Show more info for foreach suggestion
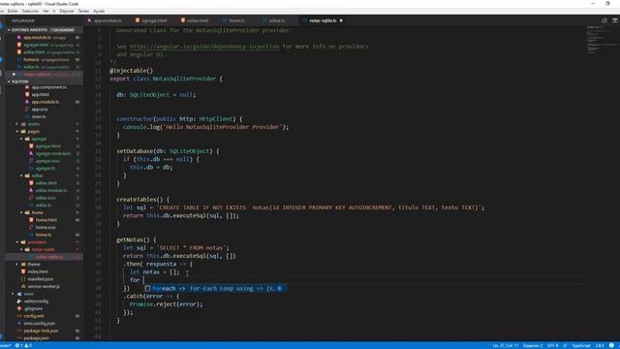The image size is (620, 349). click(x=280, y=289)
